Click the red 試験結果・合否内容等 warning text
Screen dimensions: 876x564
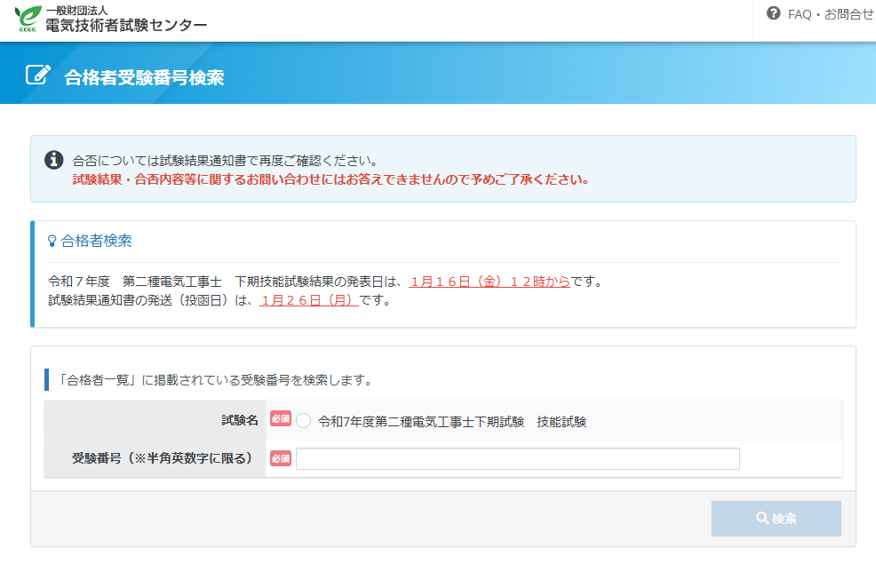(330, 179)
